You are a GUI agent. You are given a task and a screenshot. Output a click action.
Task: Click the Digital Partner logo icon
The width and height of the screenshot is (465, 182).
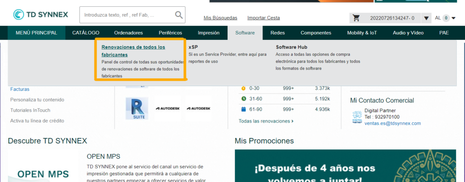pos(357,118)
